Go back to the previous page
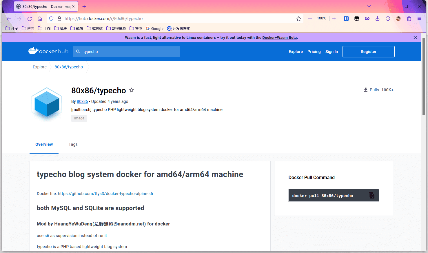Screen dimensions: 428x253 click(x=9, y=19)
